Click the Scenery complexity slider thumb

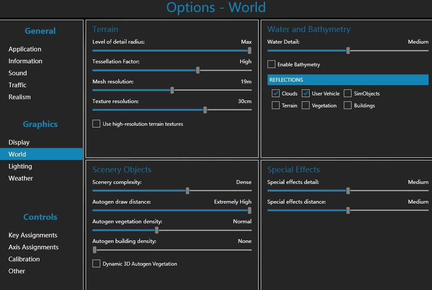188,191
